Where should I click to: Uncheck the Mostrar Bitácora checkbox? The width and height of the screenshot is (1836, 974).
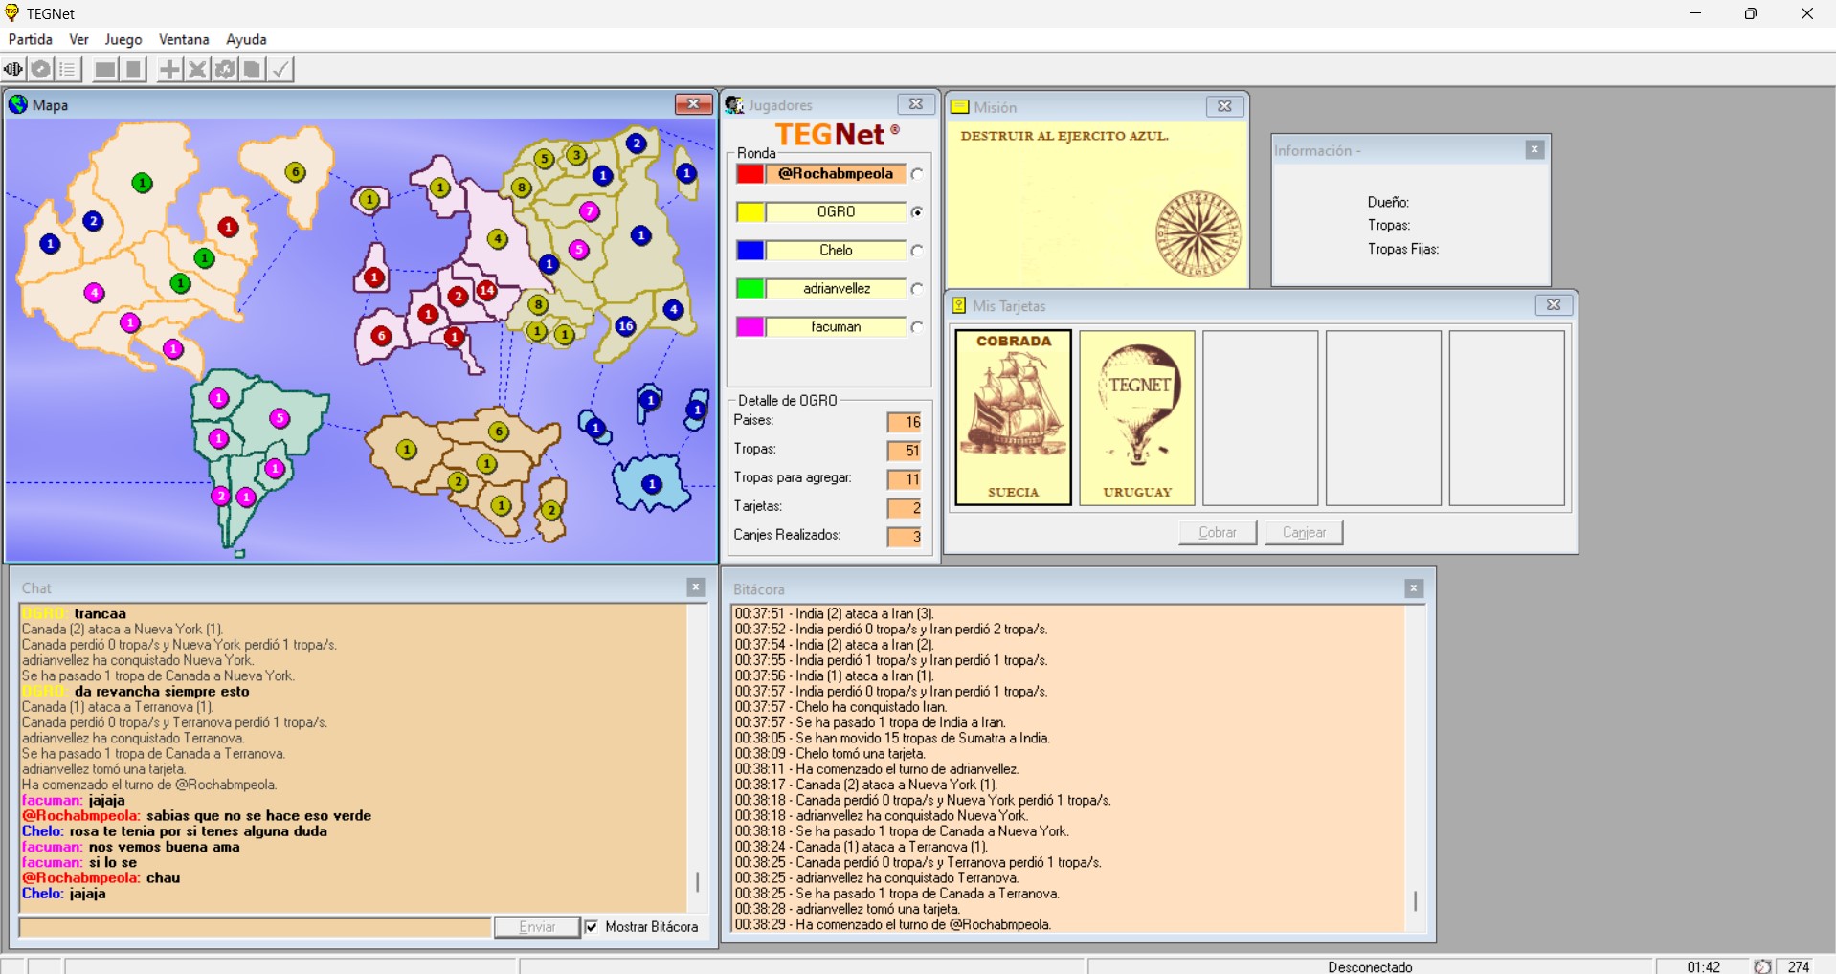[x=592, y=927]
